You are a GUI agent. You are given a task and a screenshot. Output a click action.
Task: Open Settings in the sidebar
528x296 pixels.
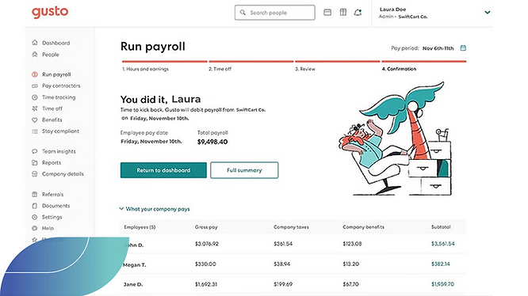52,217
